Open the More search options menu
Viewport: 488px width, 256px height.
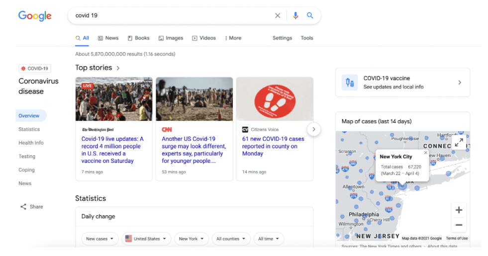233,38
